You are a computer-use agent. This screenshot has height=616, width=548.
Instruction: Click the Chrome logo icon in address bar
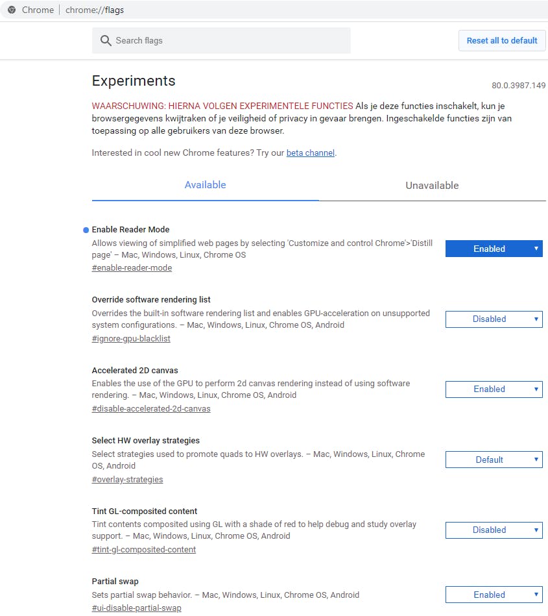point(12,10)
